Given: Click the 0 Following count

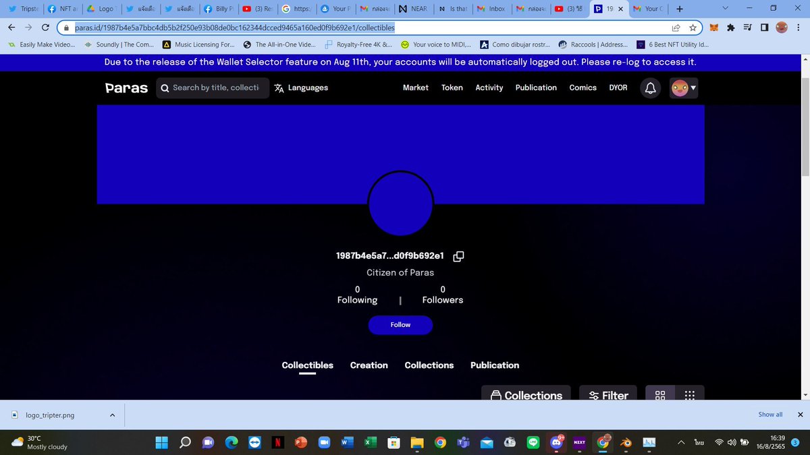Looking at the screenshot, I should (357, 295).
